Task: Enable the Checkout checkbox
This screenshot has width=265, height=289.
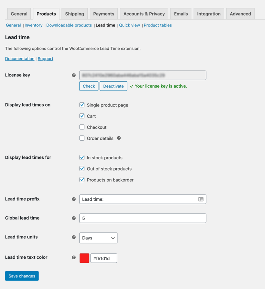Action: [82, 127]
